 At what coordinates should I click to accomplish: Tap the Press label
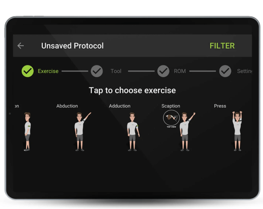[x=220, y=106]
